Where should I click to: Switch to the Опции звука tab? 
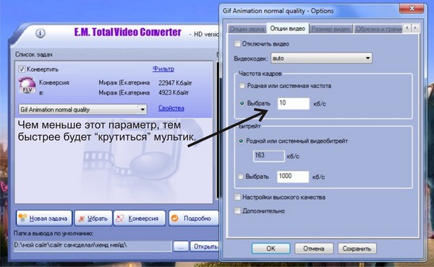[247, 29]
